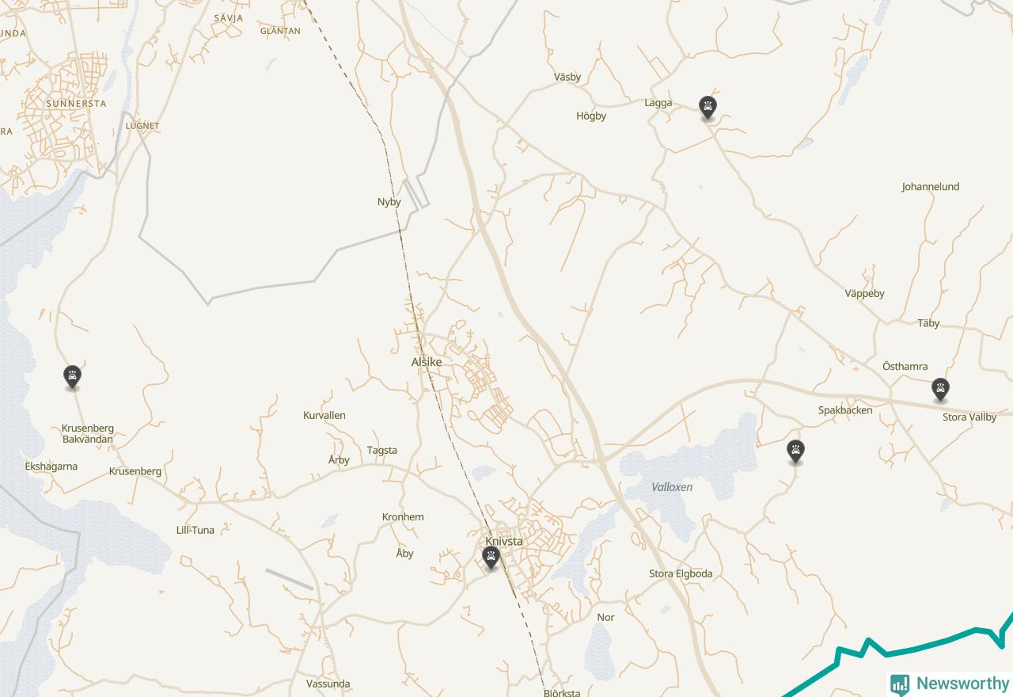Viewport: 1013px width, 697px height.
Task: Select the Alsike town label
Action: (427, 362)
